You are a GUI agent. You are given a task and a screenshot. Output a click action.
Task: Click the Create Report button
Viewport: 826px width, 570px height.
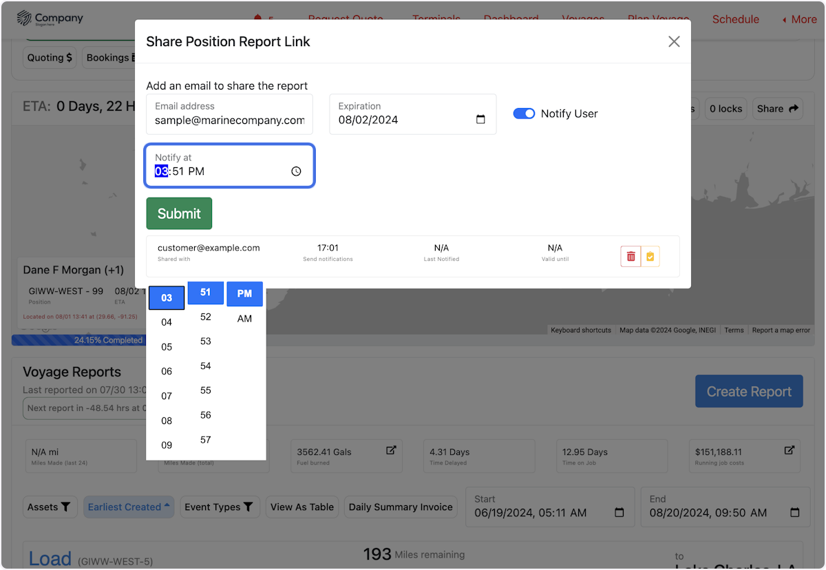(x=749, y=391)
